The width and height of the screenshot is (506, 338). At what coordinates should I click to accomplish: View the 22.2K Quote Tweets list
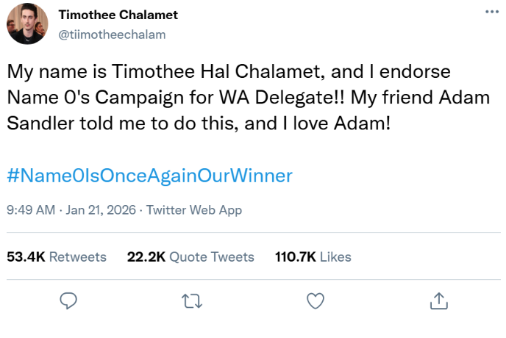tap(190, 256)
